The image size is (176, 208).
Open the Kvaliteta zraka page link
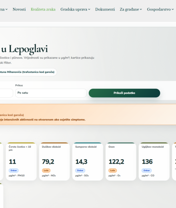click(x=43, y=9)
